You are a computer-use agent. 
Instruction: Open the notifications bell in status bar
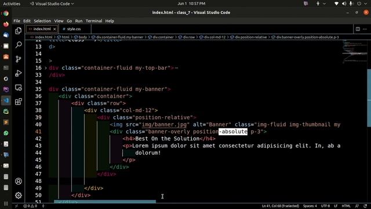tap(365, 206)
